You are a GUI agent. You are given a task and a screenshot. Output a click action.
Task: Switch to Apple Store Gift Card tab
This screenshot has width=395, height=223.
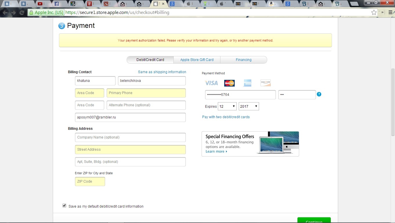(x=197, y=60)
